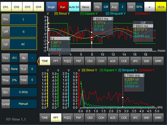Change the Cursor Manual mode selector
Image resolution: width=167 pixels, height=125 pixels.
23,104
